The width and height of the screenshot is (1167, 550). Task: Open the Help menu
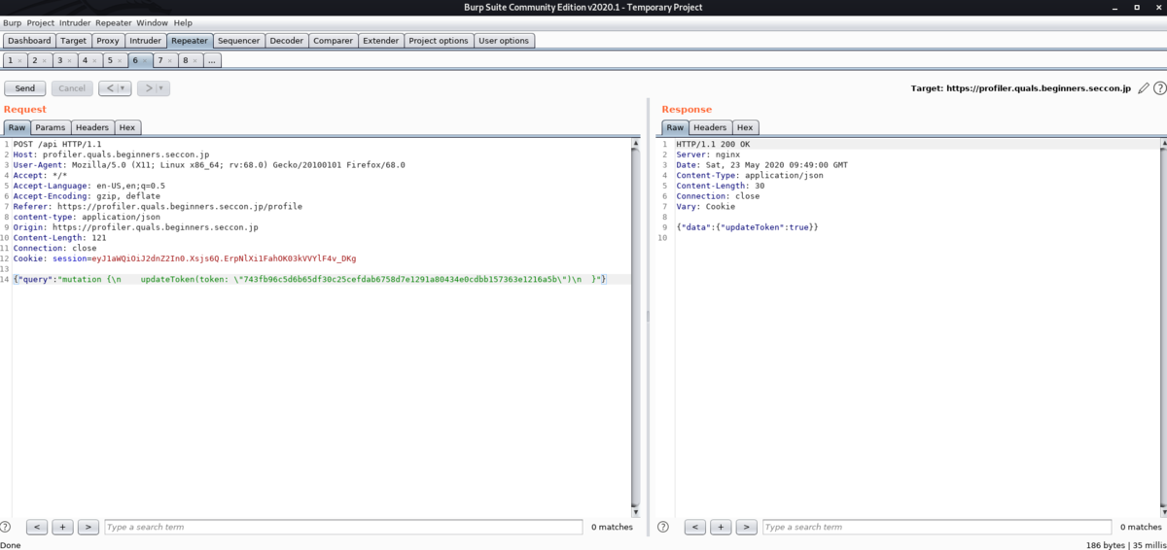[x=183, y=22]
